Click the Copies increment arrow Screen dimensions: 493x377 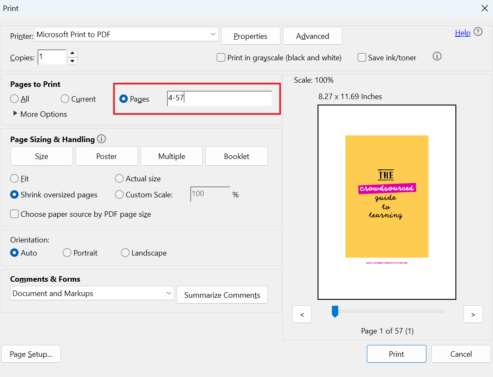point(73,54)
